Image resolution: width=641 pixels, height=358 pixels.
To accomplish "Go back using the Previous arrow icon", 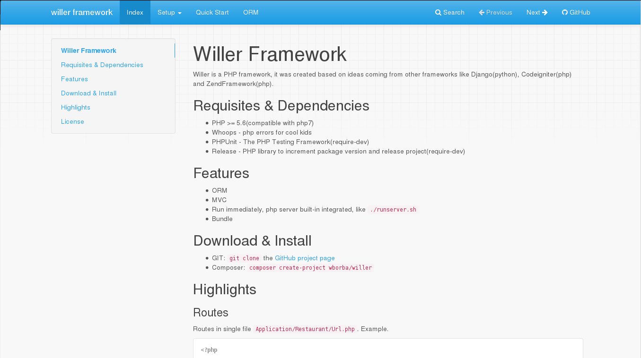I will (x=481, y=12).
